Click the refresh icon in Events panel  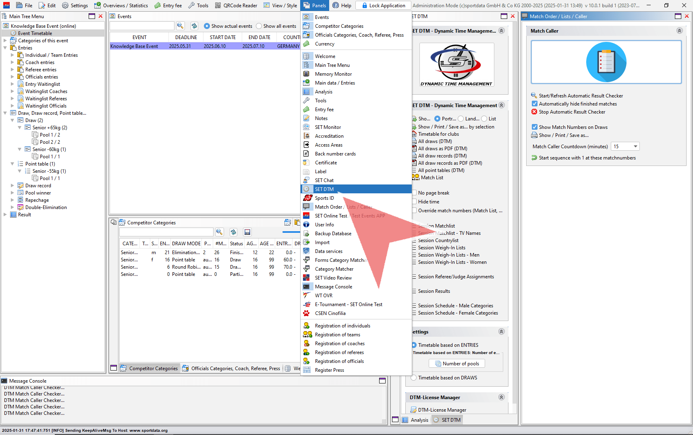194,26
